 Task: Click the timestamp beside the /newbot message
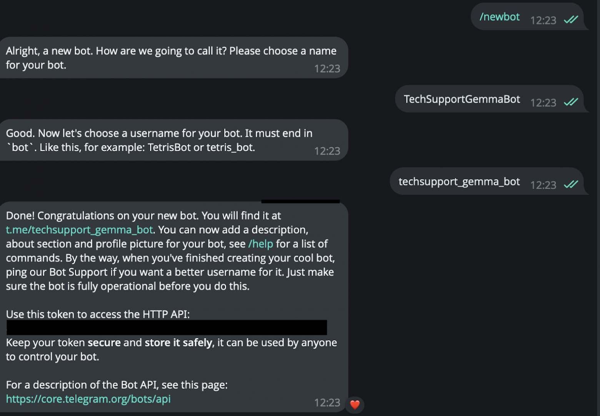(543, 20)
